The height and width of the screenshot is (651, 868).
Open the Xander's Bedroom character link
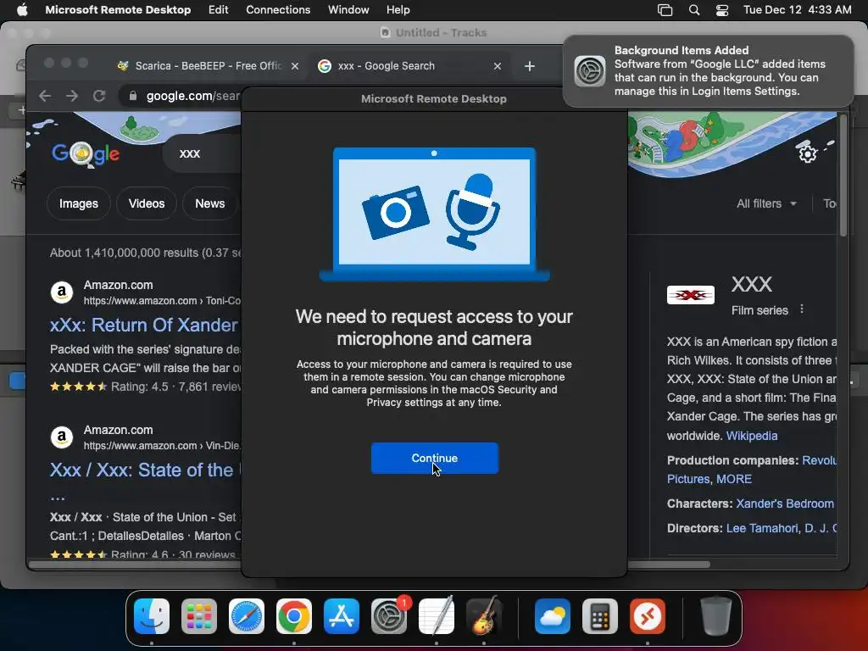click(x=785, y=504)
